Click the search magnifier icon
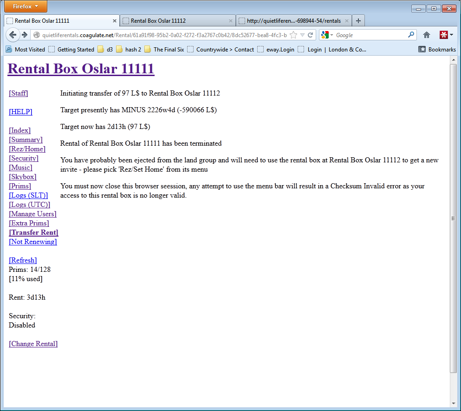The image size is (461, 411). click(x=411, y=35)
